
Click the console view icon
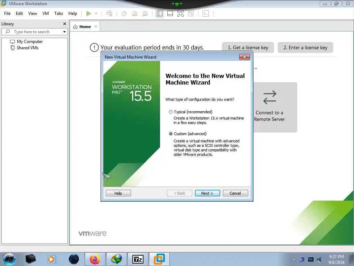[x=206, y=14]
